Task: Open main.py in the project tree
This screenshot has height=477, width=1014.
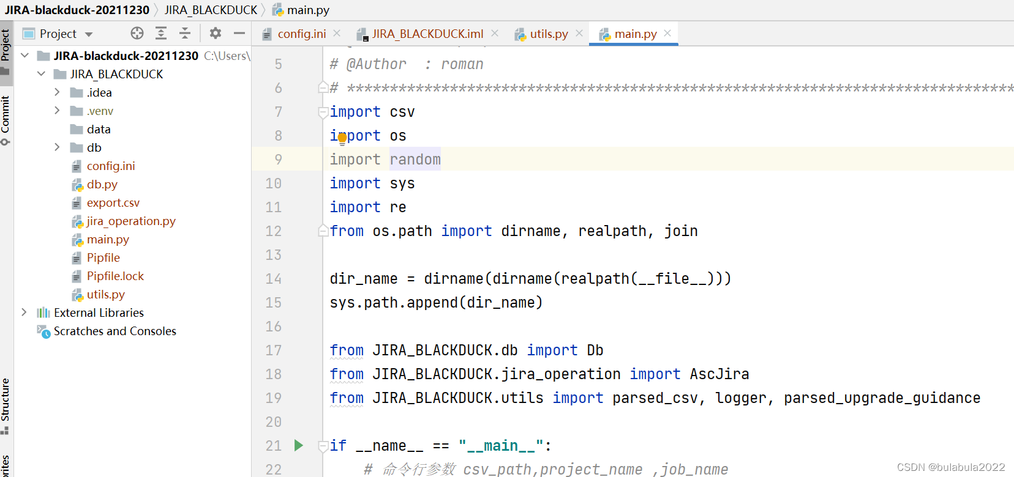Action: tap(108, 239)
